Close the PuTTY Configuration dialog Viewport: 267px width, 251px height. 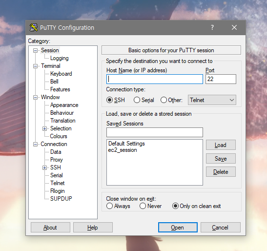pyautogui.click(x=234, y=27)
